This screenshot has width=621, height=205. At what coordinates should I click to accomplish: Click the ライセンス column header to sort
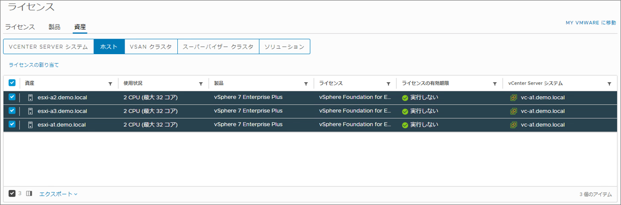[x=331, y=83]
